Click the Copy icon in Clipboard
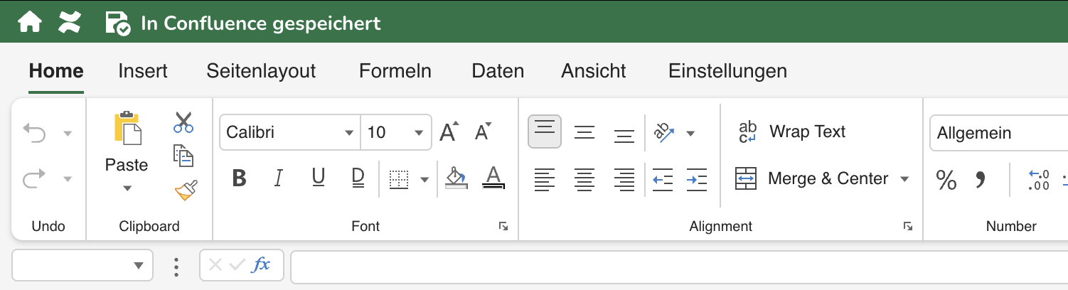This screenshot has height=290, width=1068. (x=183, y=156)
